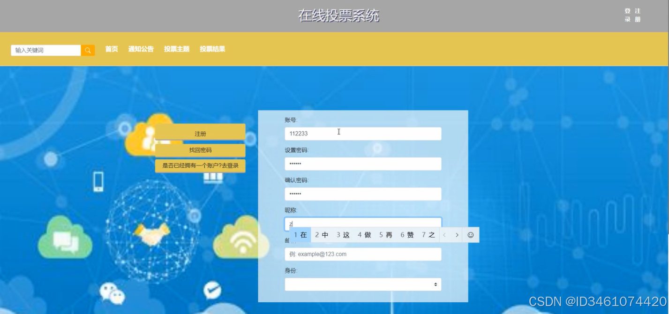669x314 pixels.
Task: Click the 登录 link at top right
Action: pos(627,15)
